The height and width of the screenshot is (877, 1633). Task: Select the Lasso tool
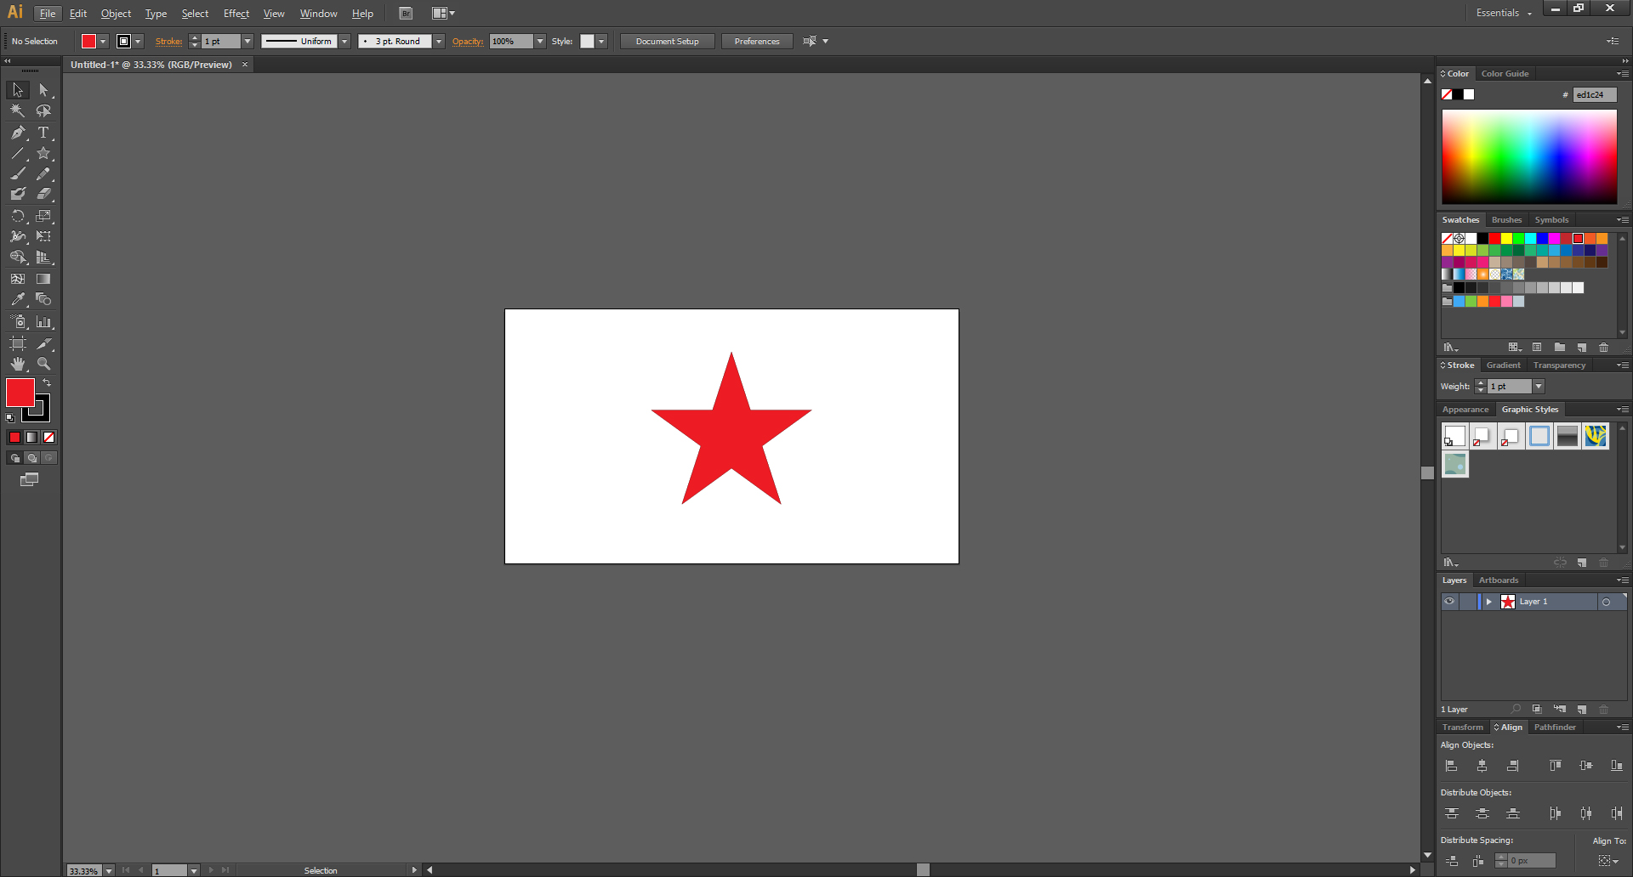pos(43,111)
